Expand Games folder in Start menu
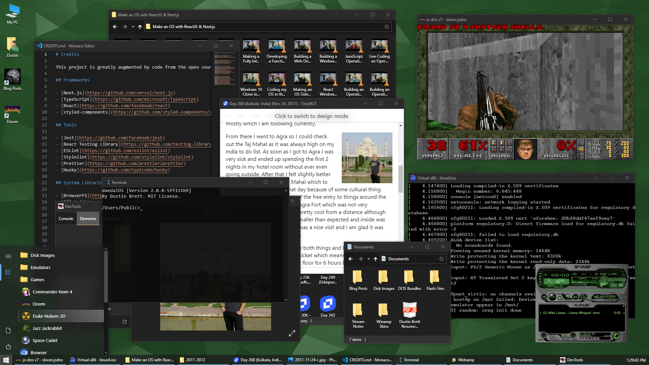649x365 pixels. (x=37, y=279)
